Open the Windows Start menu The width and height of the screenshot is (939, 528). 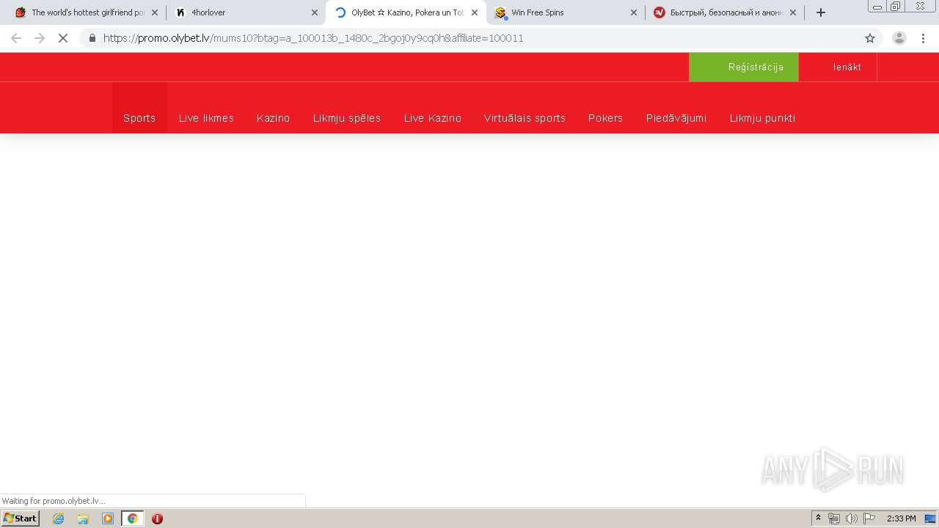coord(21,518)
